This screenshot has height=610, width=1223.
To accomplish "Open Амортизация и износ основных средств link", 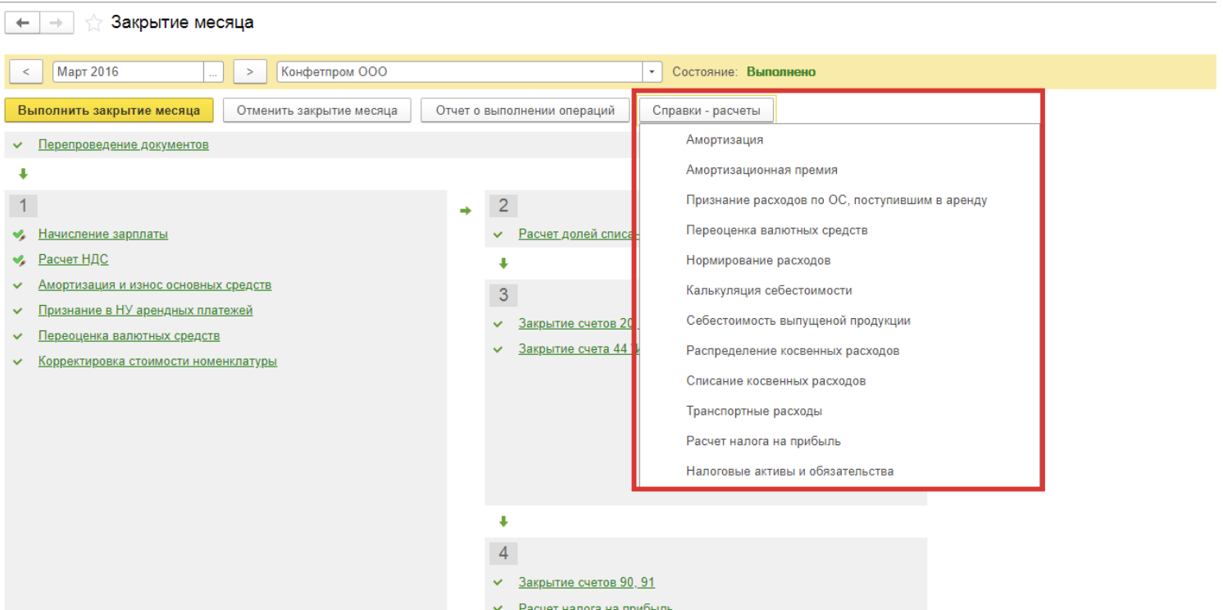I will pos(154,285).
